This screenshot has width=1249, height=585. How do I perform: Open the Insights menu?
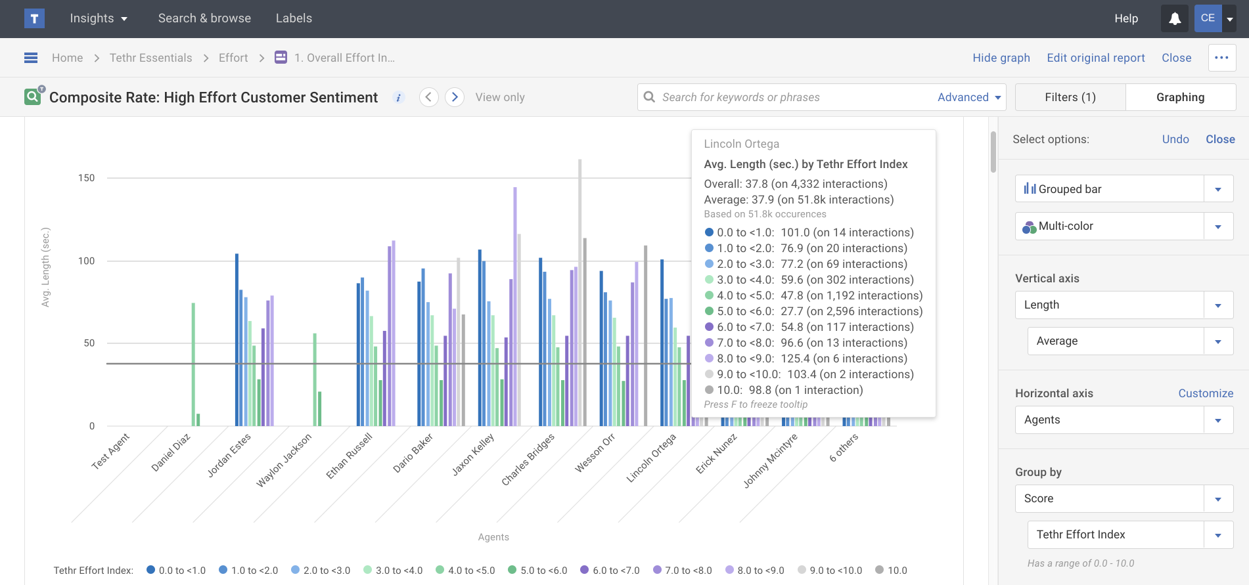click(99, 18)
